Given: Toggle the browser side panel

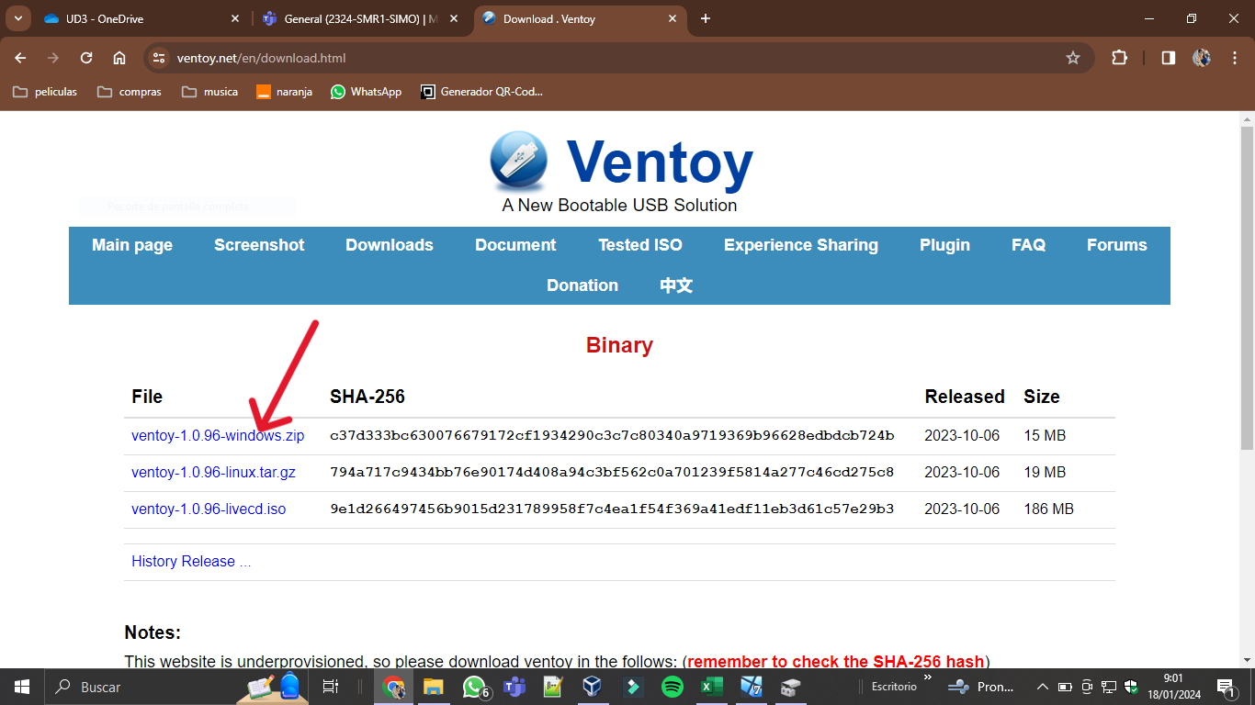Looking at the screenshot, I should tap(1168, 58).
